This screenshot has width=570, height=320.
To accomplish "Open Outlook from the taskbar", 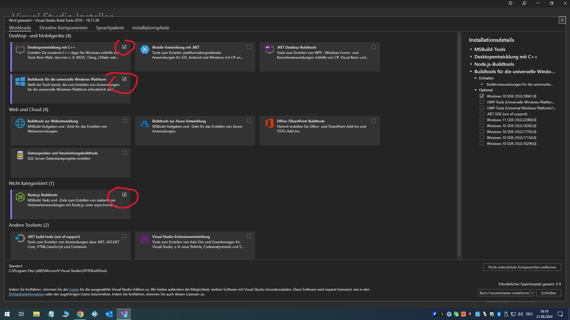I will click(109, 314).
